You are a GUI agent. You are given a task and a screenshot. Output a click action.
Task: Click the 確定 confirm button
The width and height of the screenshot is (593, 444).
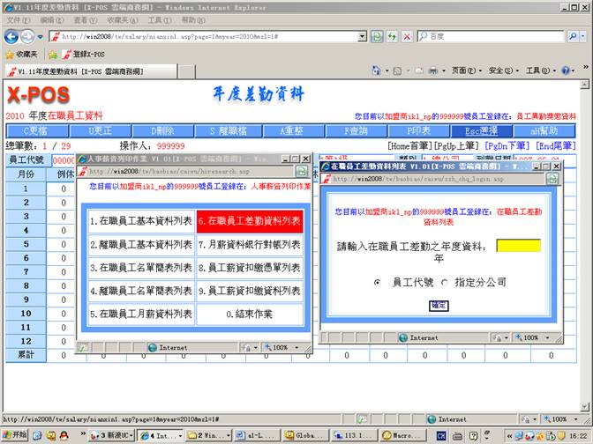(x=439, y=305)
